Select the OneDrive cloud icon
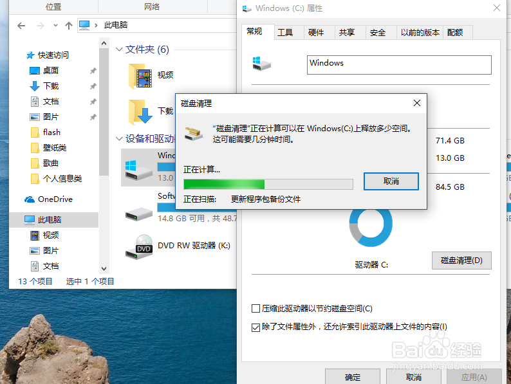 [x=30, y=199]
